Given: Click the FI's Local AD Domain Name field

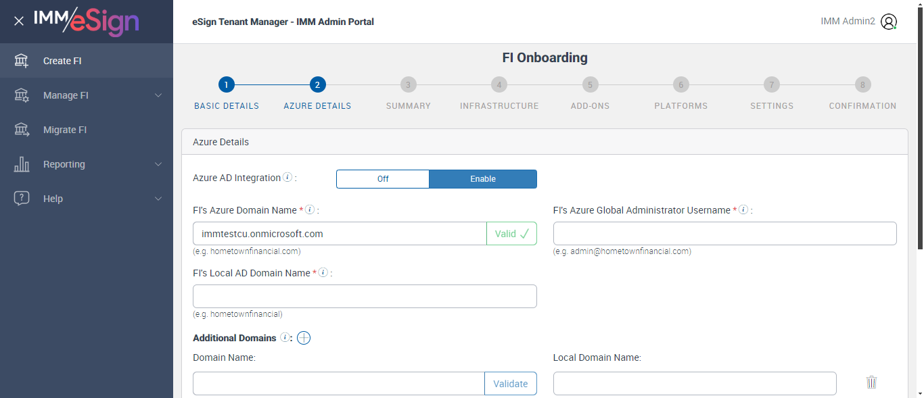Looking at the screenshot, I should tap(365, 297).
